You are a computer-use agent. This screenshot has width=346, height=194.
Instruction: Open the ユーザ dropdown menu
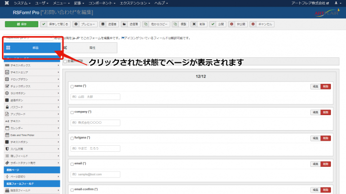(x=41, y=3)
